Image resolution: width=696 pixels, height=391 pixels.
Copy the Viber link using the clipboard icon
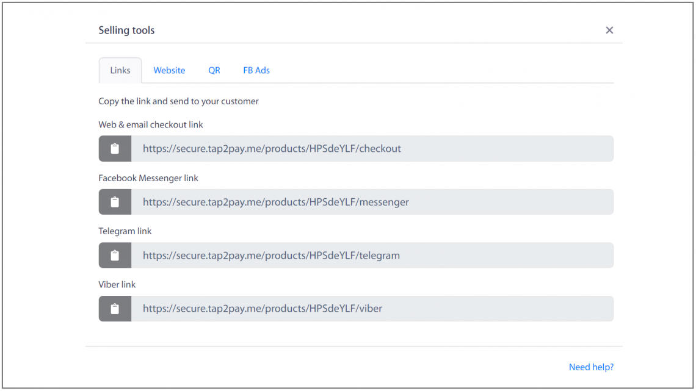point(114,308)
